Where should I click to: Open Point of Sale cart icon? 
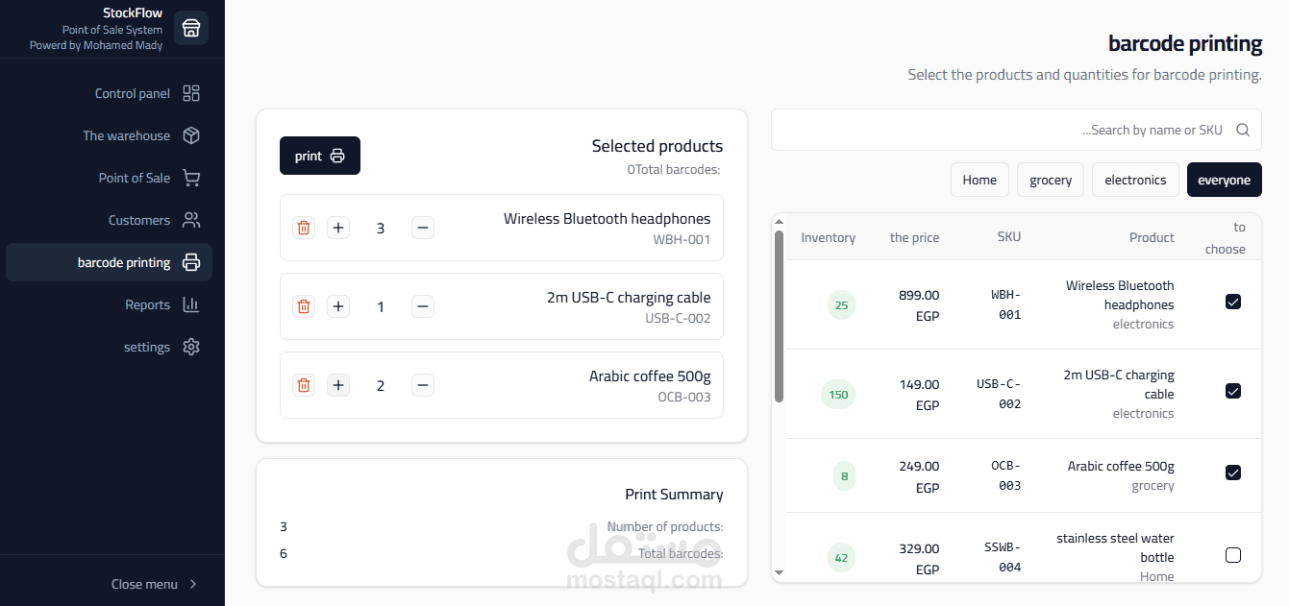(191, 178)
